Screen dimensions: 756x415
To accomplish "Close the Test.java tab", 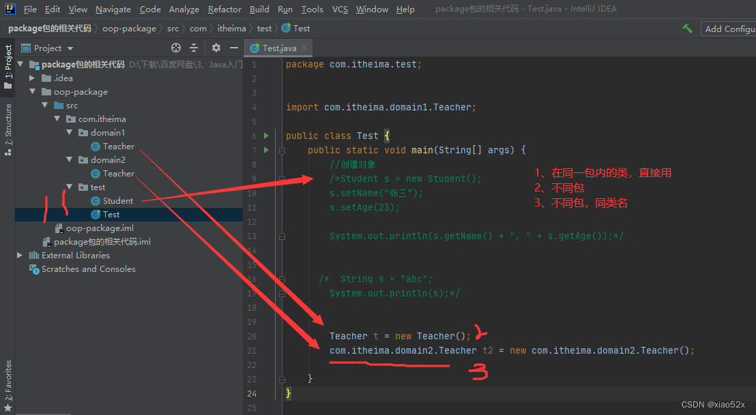I will click(304, 48).
